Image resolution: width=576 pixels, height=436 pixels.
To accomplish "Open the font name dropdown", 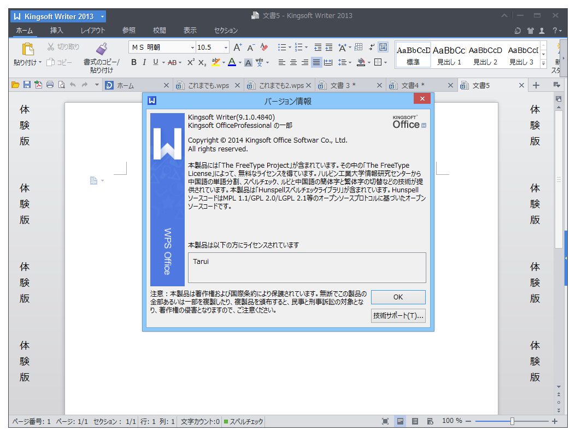I will click(192, 47).
